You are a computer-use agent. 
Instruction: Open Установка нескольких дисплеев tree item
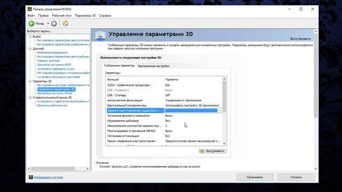58,77
